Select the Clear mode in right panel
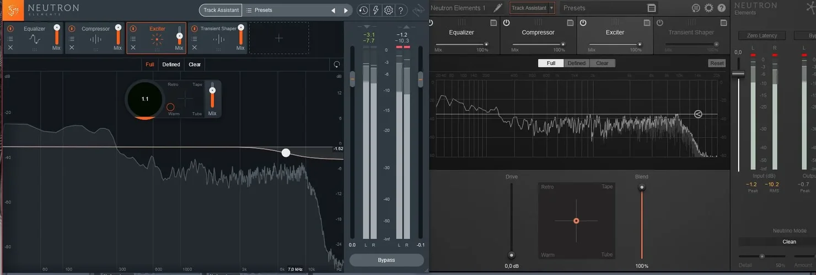Image resolution: width=816 pixels, height=275 pixels. pos(602,63)
